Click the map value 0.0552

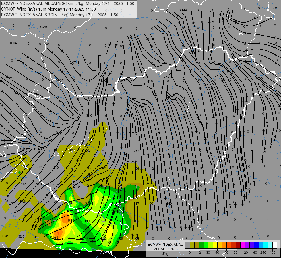(44, 44)
